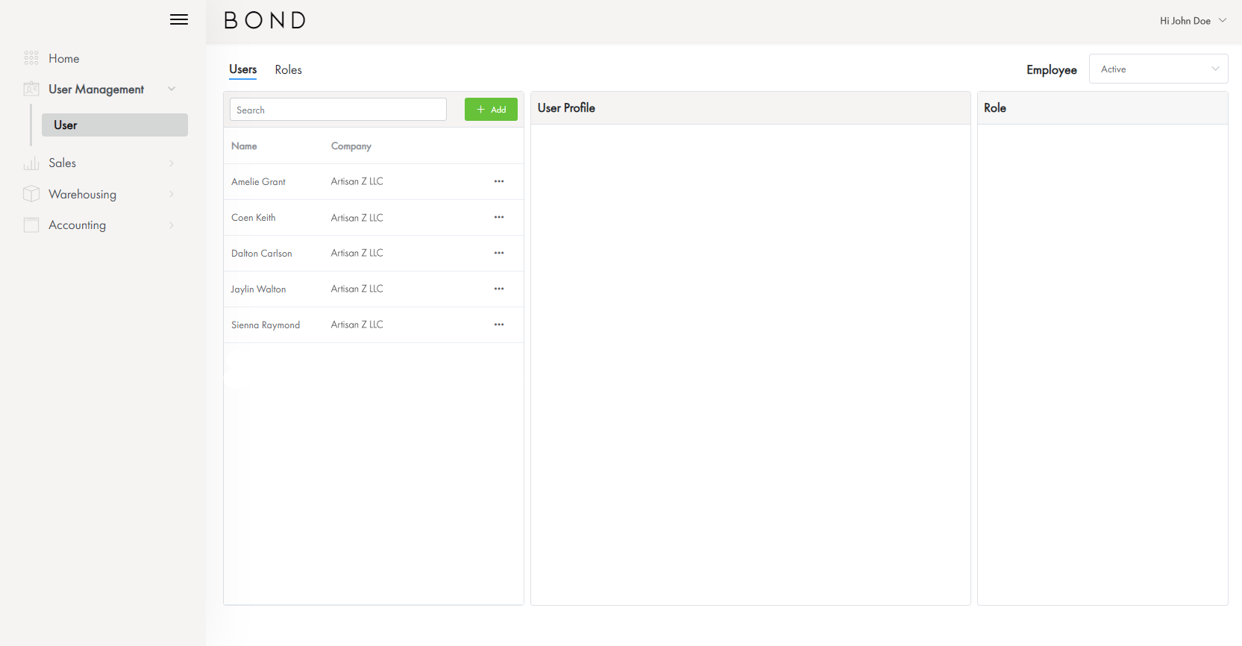Screen dimensions: 1242x646
Task: Switch to the Roles tab
Action: pyautogui.click(x=288, y=69)
